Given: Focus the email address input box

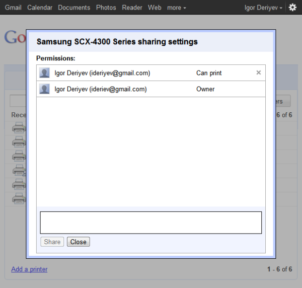Looking at the screenshot, I should click(151, 223).
